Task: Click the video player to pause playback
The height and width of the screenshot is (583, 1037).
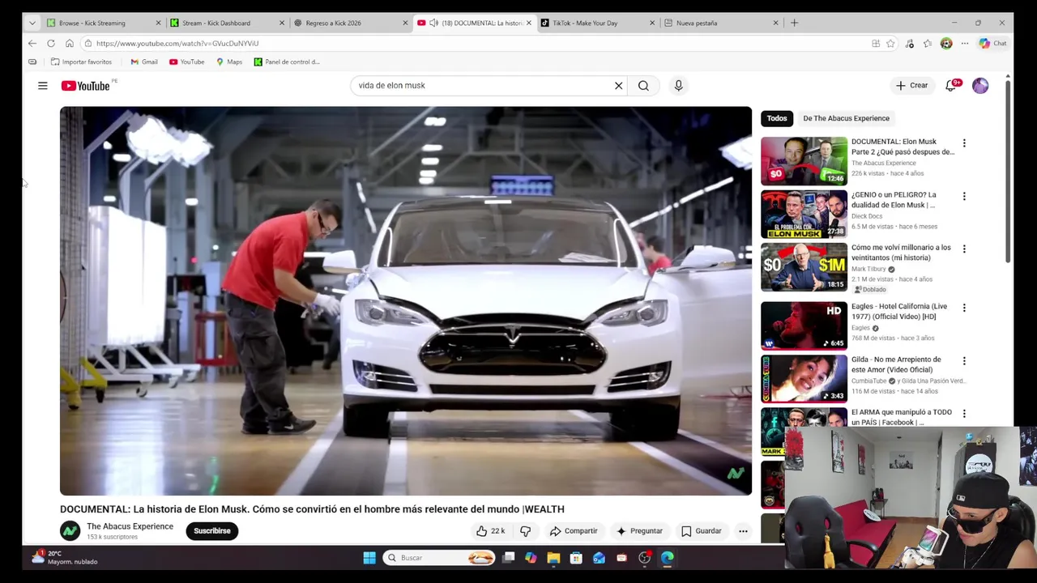Action: pos(405,300)
